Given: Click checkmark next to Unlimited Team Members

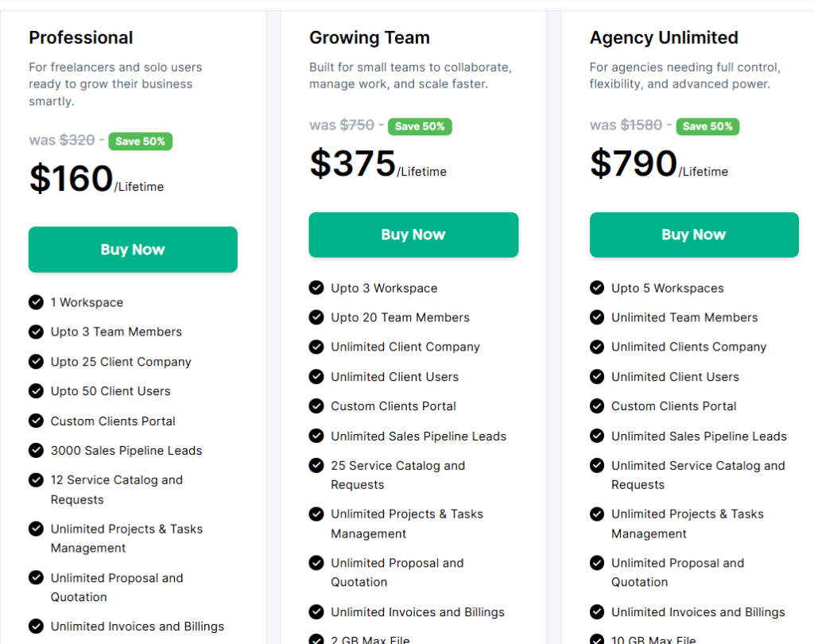Looking at the screenshot, I should coord(597,317).
